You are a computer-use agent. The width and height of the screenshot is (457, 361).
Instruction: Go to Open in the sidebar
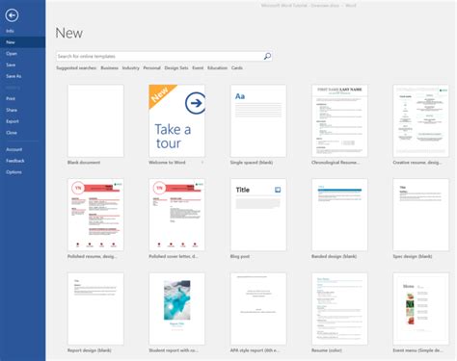pos(12,54)
